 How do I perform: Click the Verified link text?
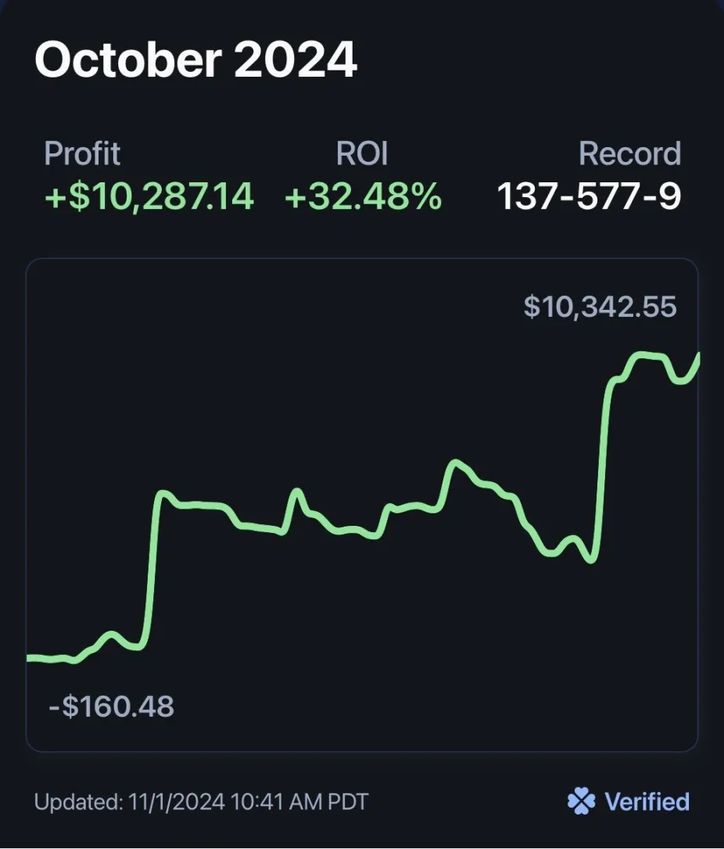(644, 801)
